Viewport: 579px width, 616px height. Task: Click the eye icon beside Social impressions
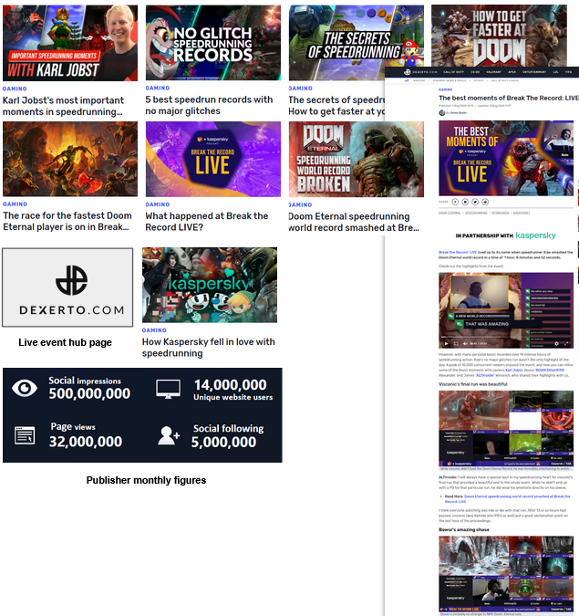(x=25, y=388)
